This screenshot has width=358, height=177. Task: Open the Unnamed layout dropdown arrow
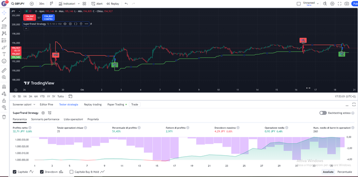[318, 4]
